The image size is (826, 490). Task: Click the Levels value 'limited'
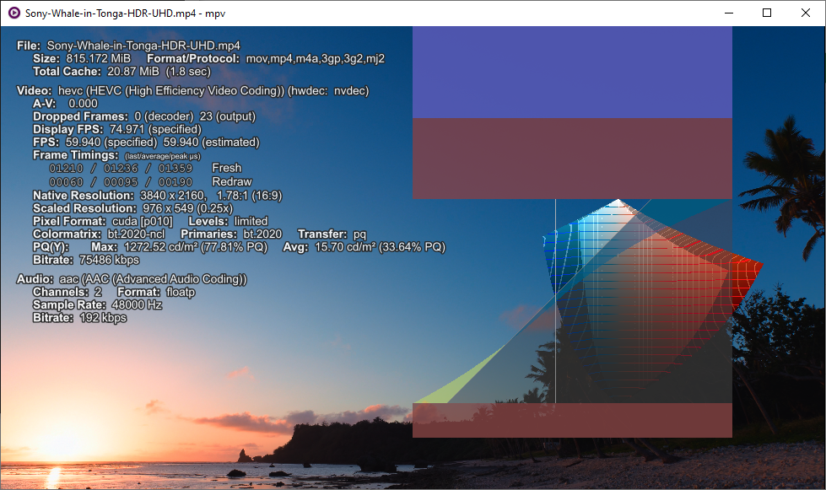pos(251,222)
